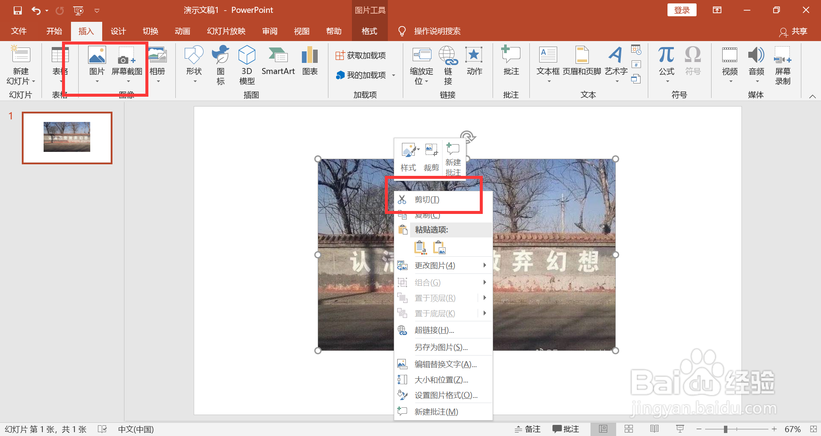Expand 我的加载项 dropdown arrow
The height and width of the screenshot is (436, 821).
[393, 75]
